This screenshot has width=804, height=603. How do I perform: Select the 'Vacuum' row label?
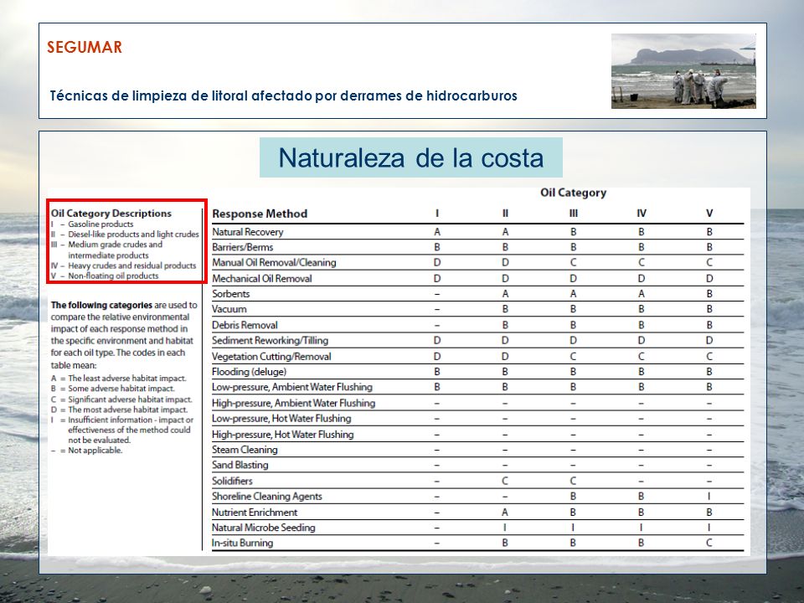coord(229,309)
